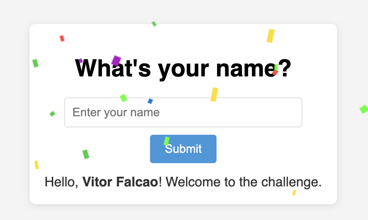Click the small yellow confetti below "challenge."
The width and height of the screenshot is (368, 220).
294,193
